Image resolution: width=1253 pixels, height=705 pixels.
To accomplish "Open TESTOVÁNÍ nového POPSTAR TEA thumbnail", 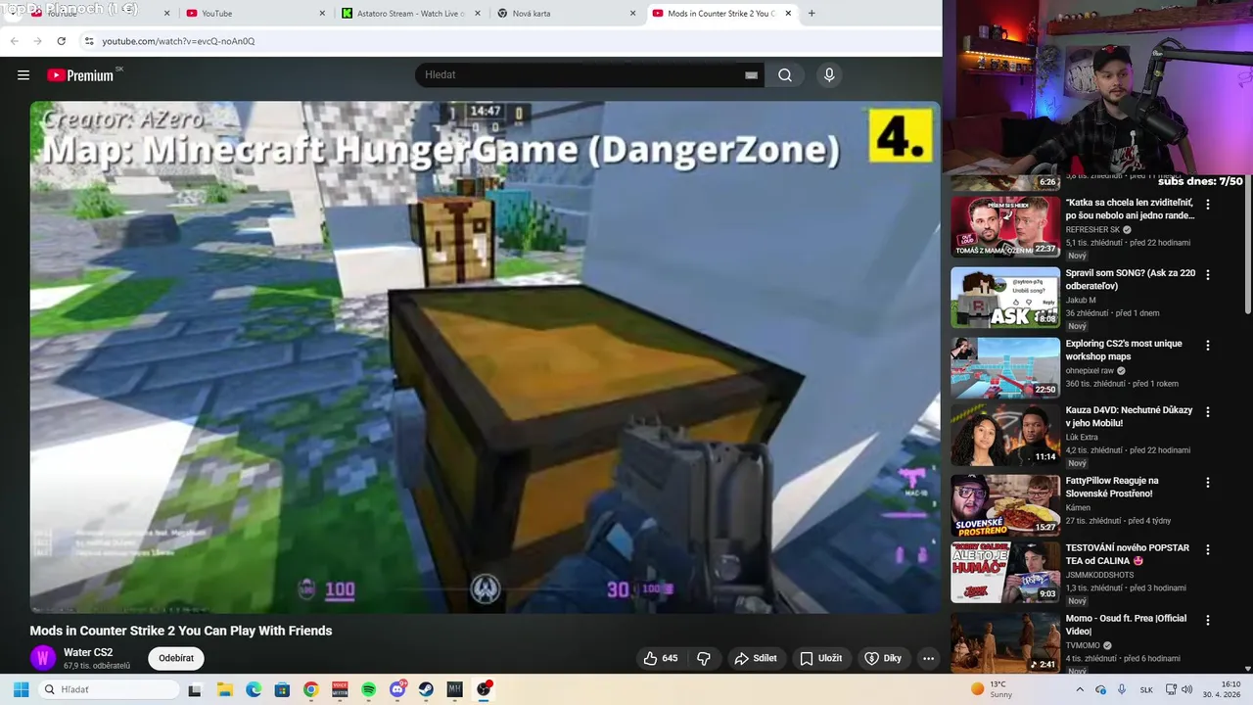I will point(1005,573).
